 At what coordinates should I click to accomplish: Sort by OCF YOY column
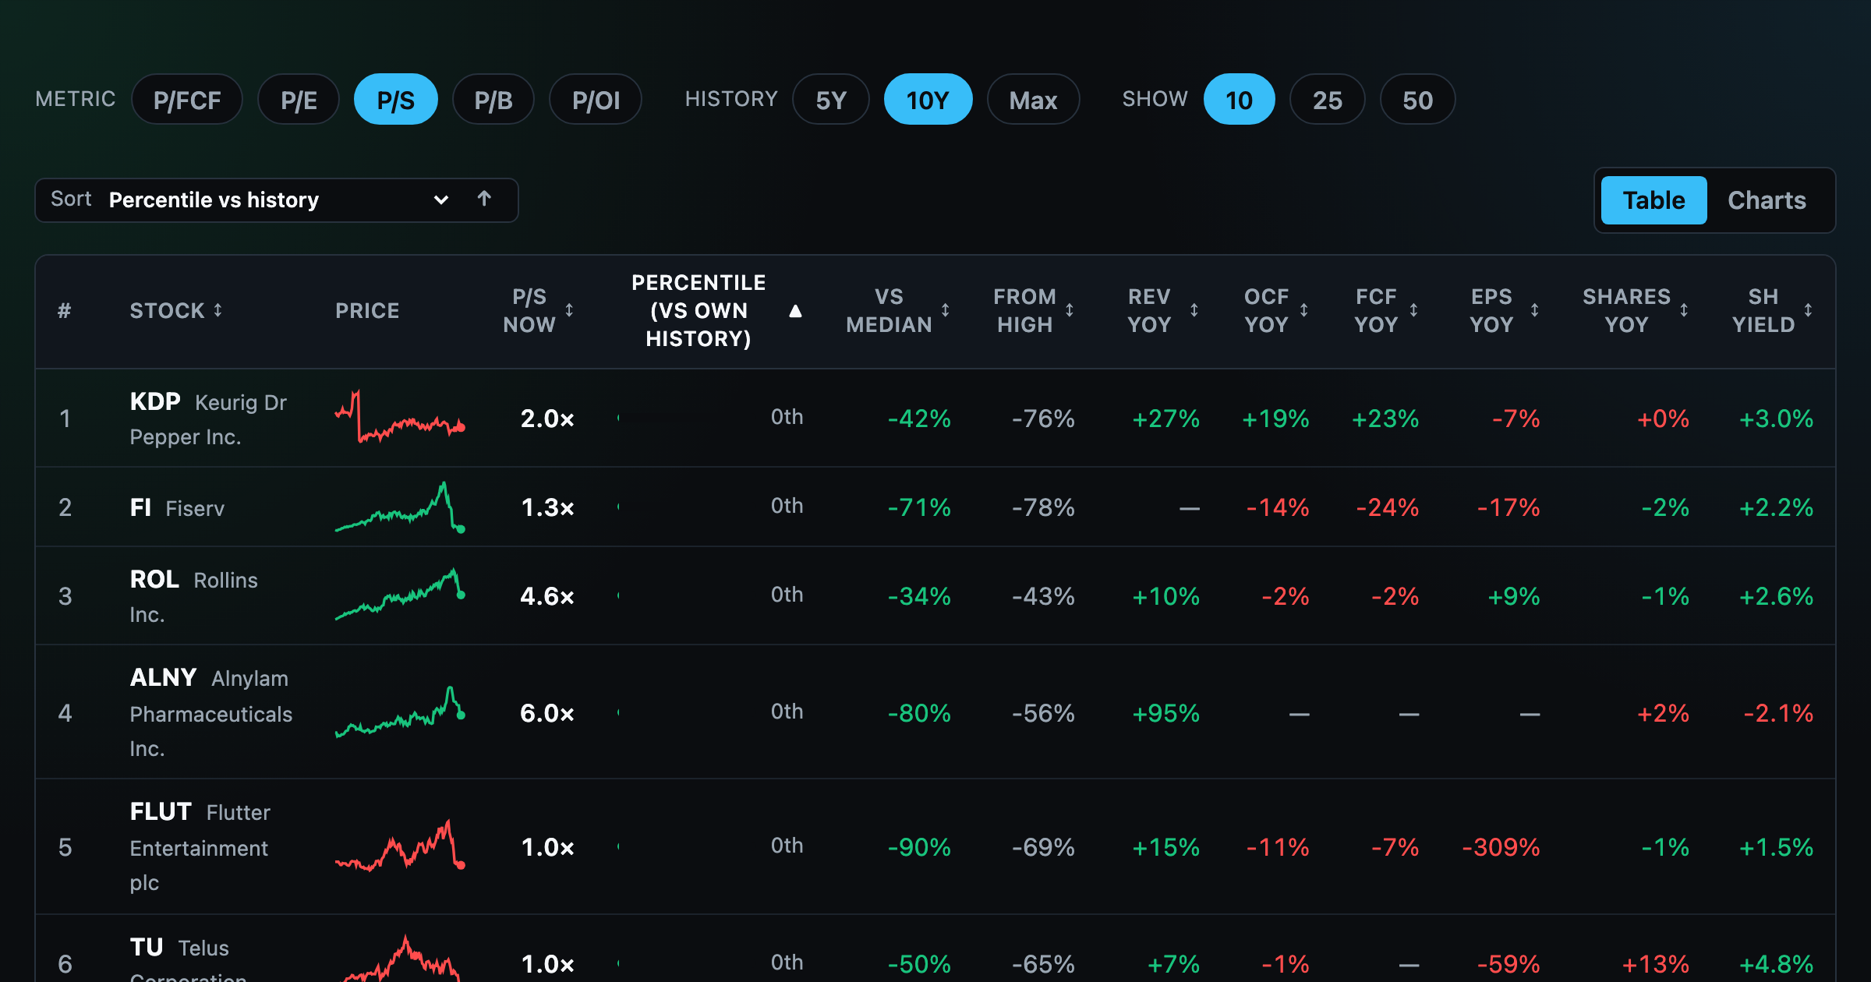pos(1276,310)
